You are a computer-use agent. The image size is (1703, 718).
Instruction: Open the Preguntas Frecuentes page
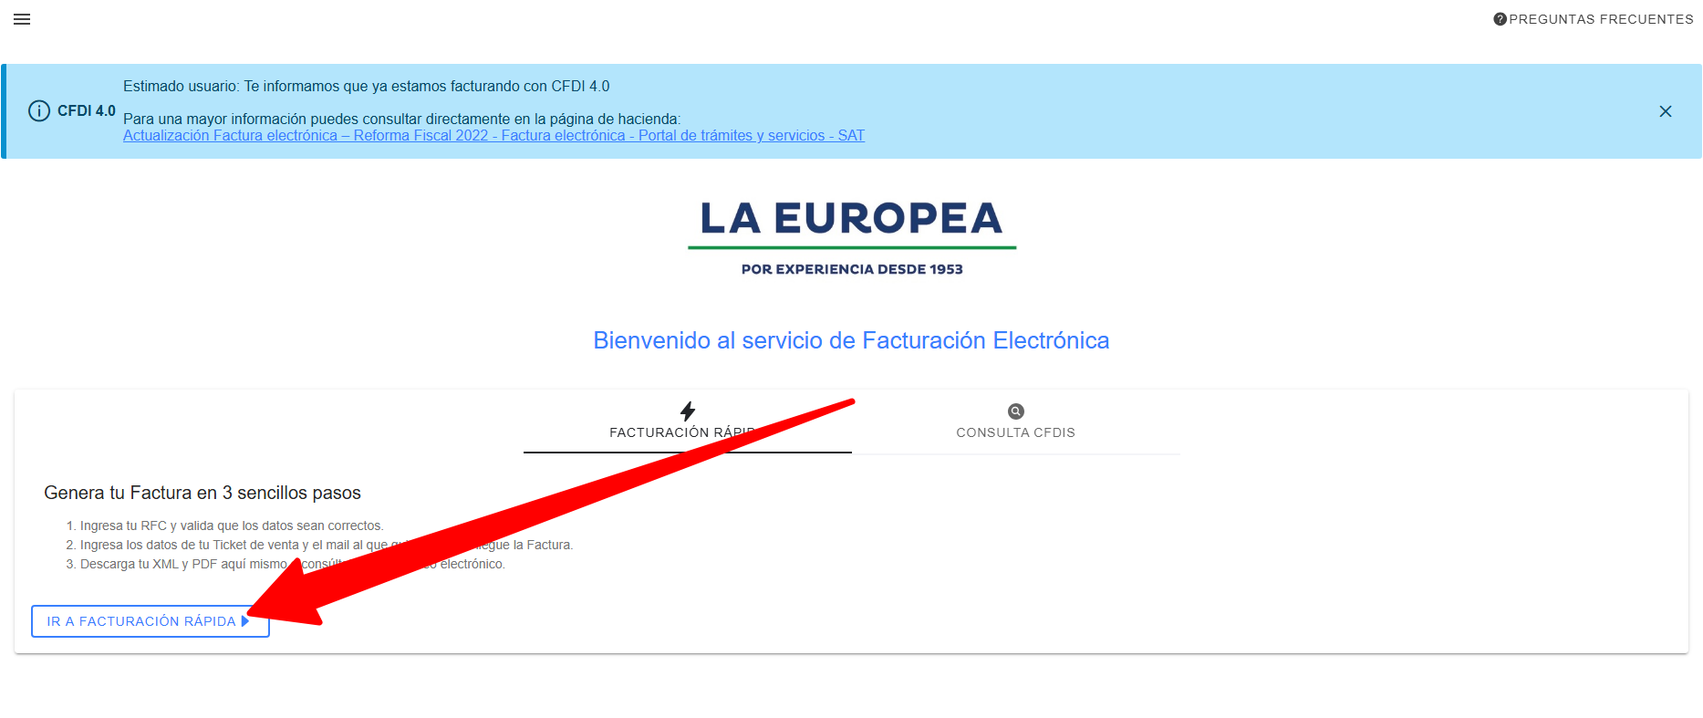1601,19
